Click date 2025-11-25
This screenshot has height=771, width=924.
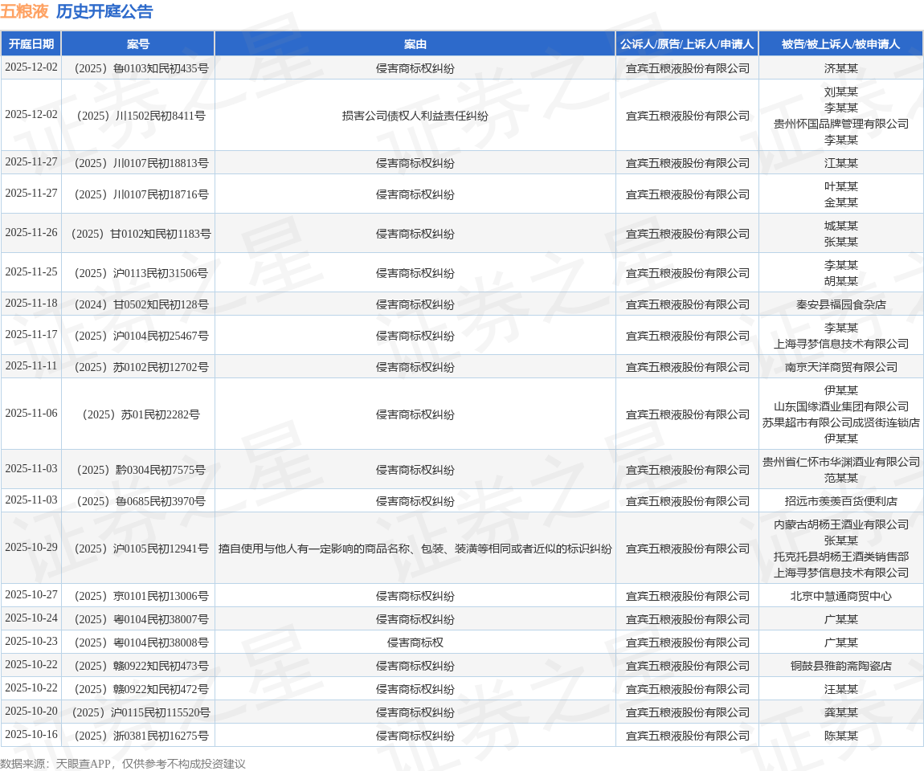[31, 272]
